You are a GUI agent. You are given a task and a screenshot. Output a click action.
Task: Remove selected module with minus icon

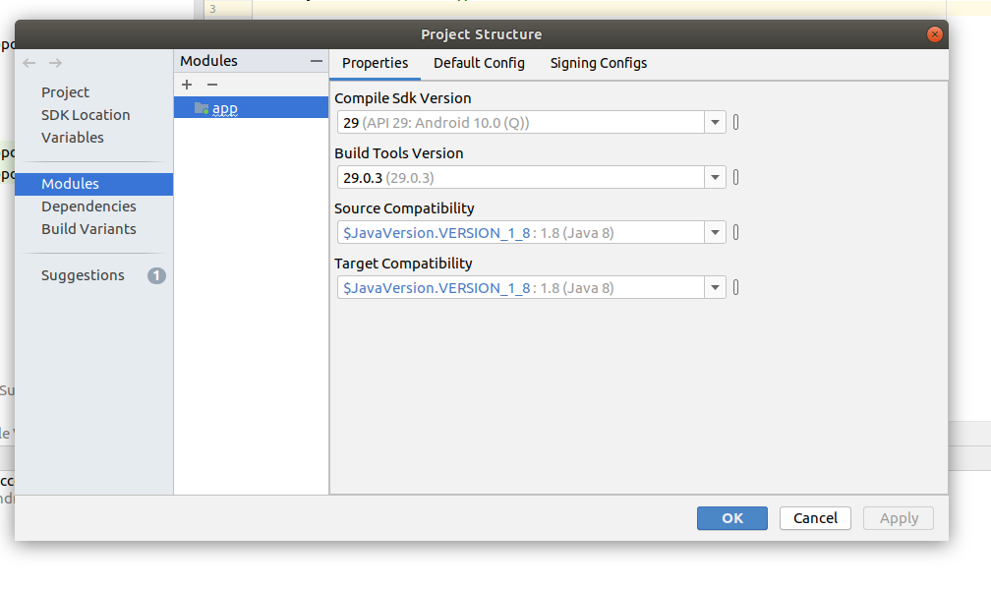point(212,85)
